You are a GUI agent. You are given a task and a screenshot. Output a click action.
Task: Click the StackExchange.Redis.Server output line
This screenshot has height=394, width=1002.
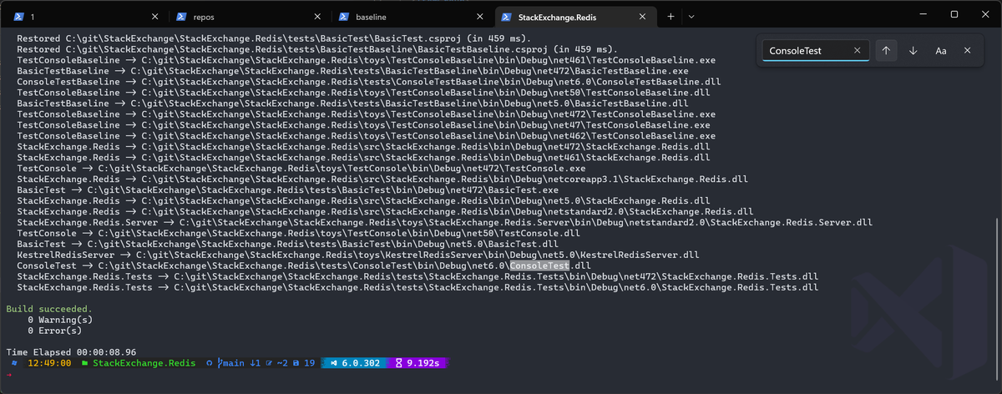pyautogui.click(x=444, y=222)
